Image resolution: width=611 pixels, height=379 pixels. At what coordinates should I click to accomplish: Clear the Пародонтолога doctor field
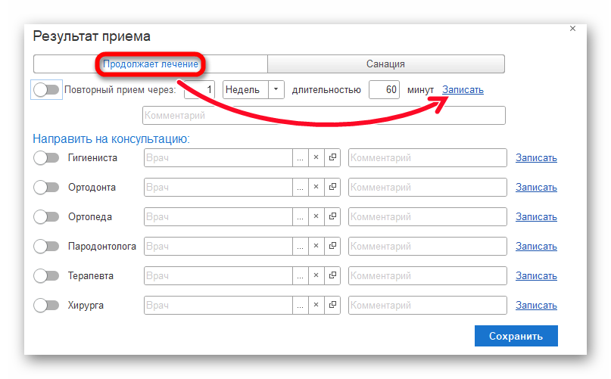tap(316, 246)
